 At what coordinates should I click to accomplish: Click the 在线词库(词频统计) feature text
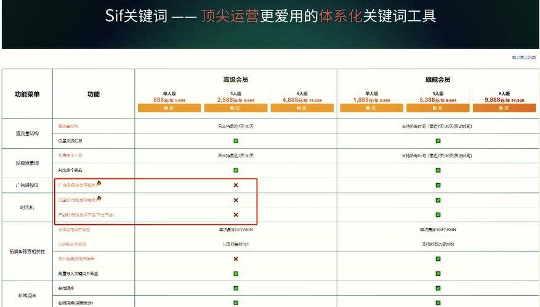coord(75,303)
